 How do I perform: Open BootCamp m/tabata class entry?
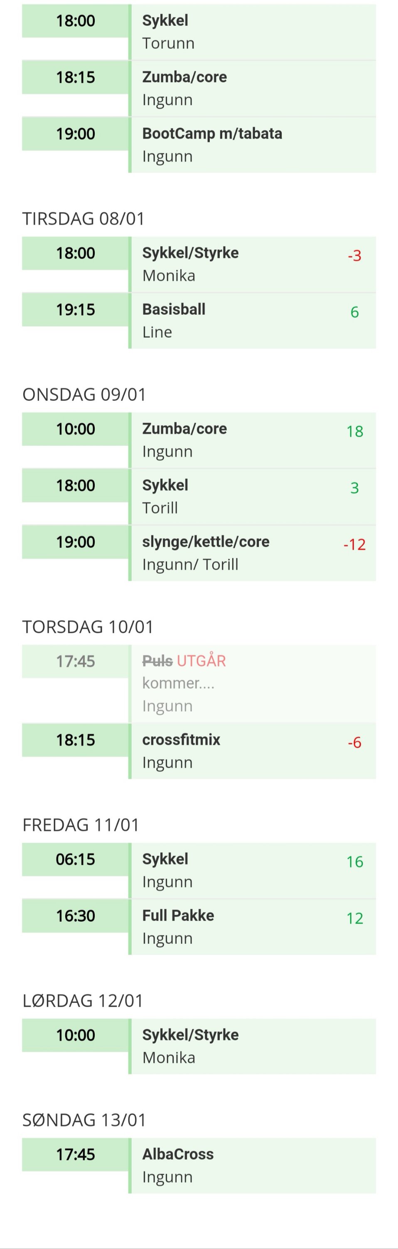[251, 145]
